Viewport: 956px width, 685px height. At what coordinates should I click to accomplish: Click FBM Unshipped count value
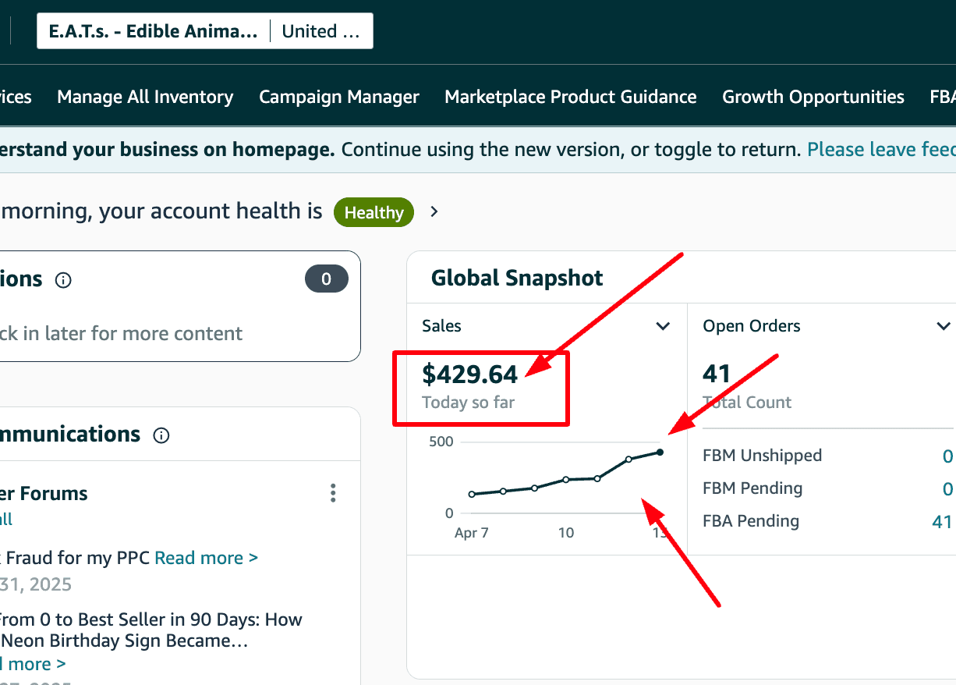(947, 456)
